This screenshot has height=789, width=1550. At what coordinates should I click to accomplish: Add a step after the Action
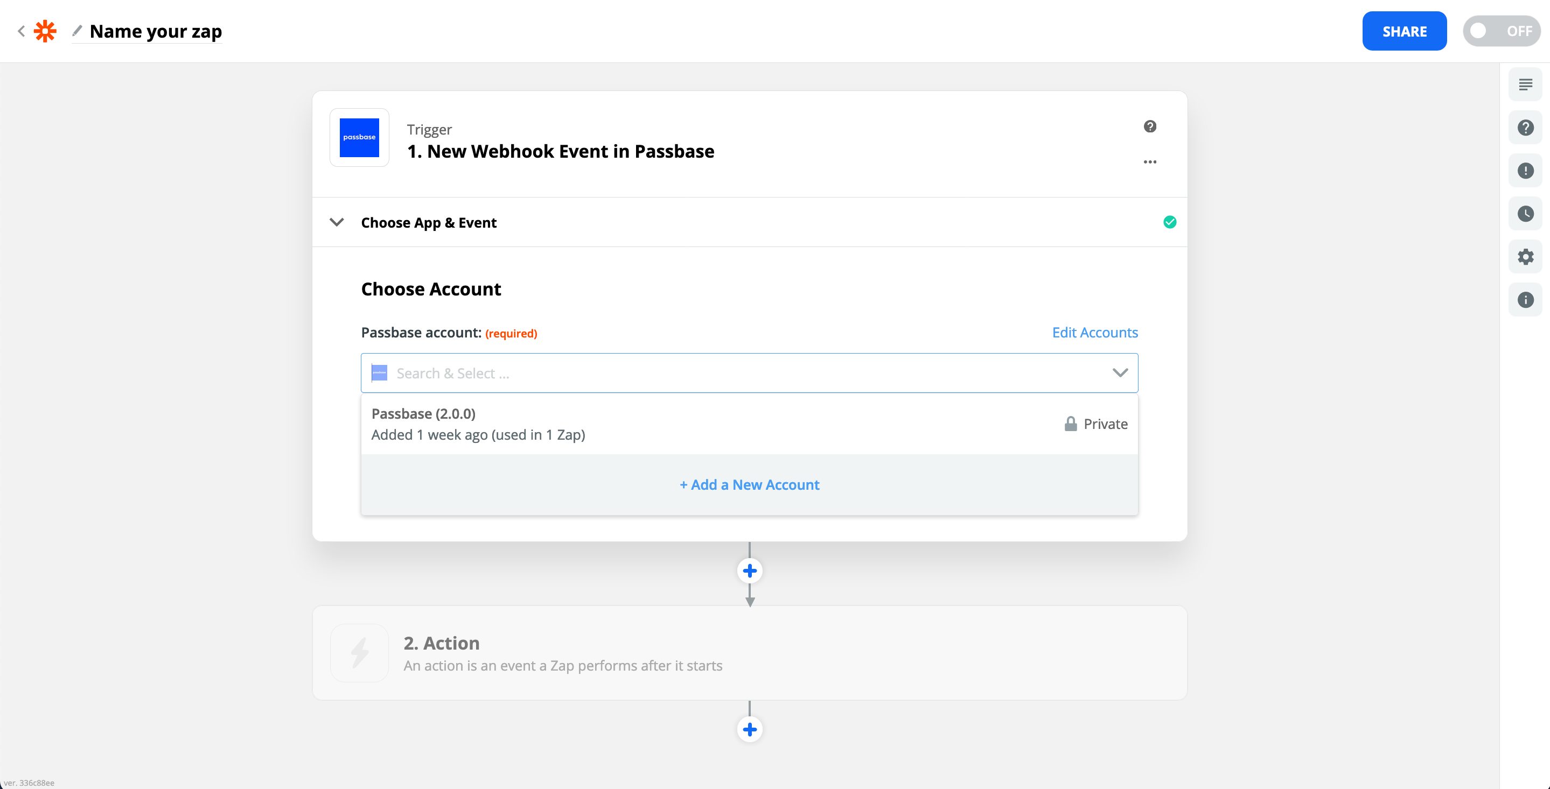click(x=749, y=729)
